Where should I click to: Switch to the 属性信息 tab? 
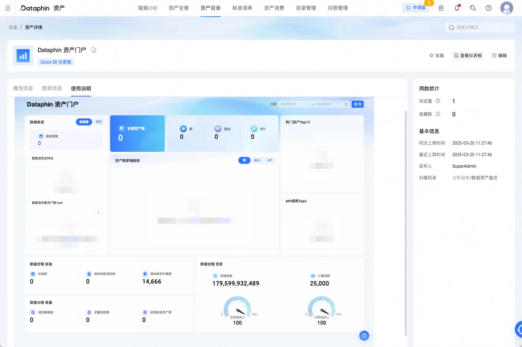(23, 88)
